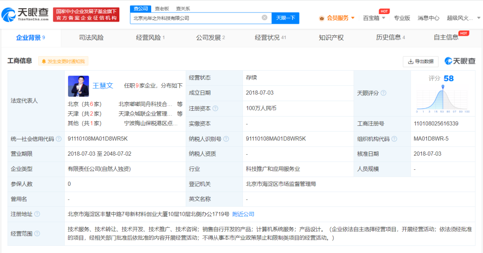
Task: Open the 会员服务 dropdown menu
Action: [341, 18]
